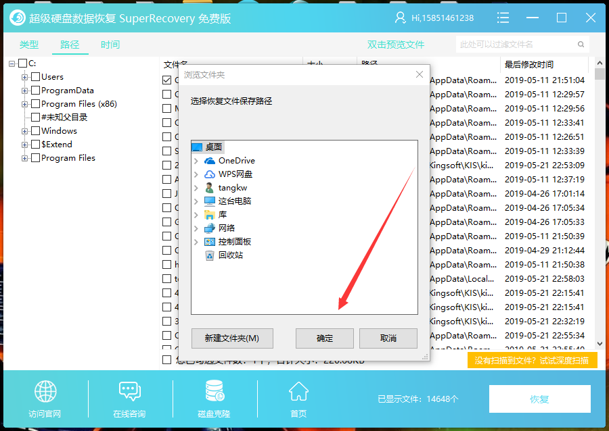
Task: Expand the ProgramData tree node
Action: pyautogui.click(x=24, y=91)
